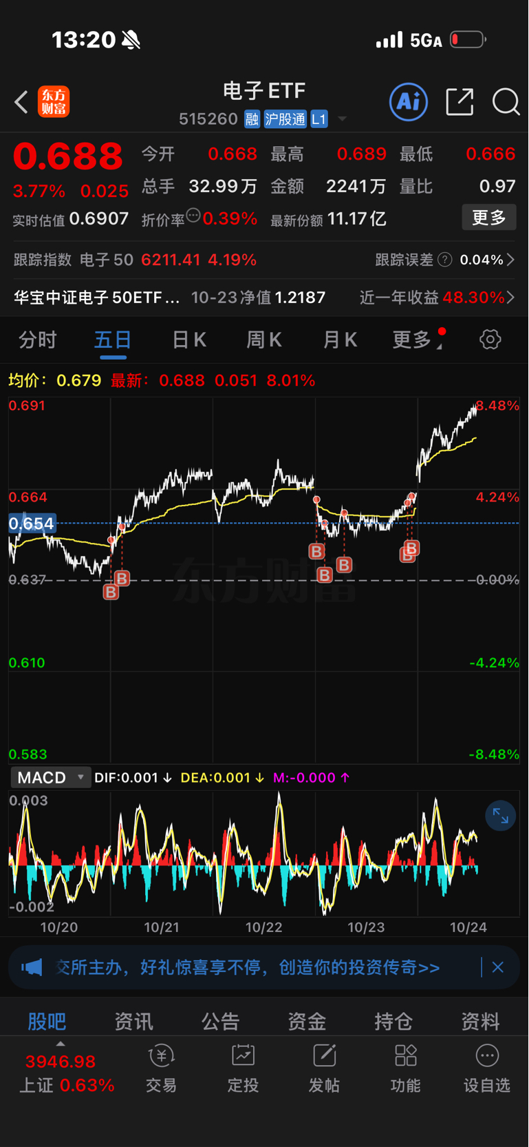Open the 资讯 tab
The width and height of the screenshot is (529, 1147).
tap(133, 1021)
